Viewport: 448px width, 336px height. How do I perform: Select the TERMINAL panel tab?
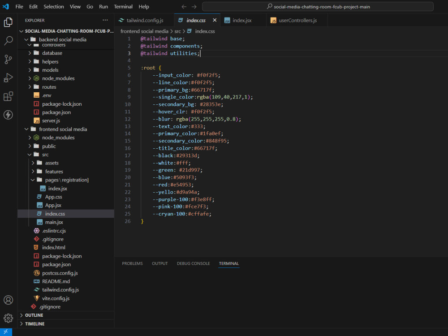click(228, 263)
